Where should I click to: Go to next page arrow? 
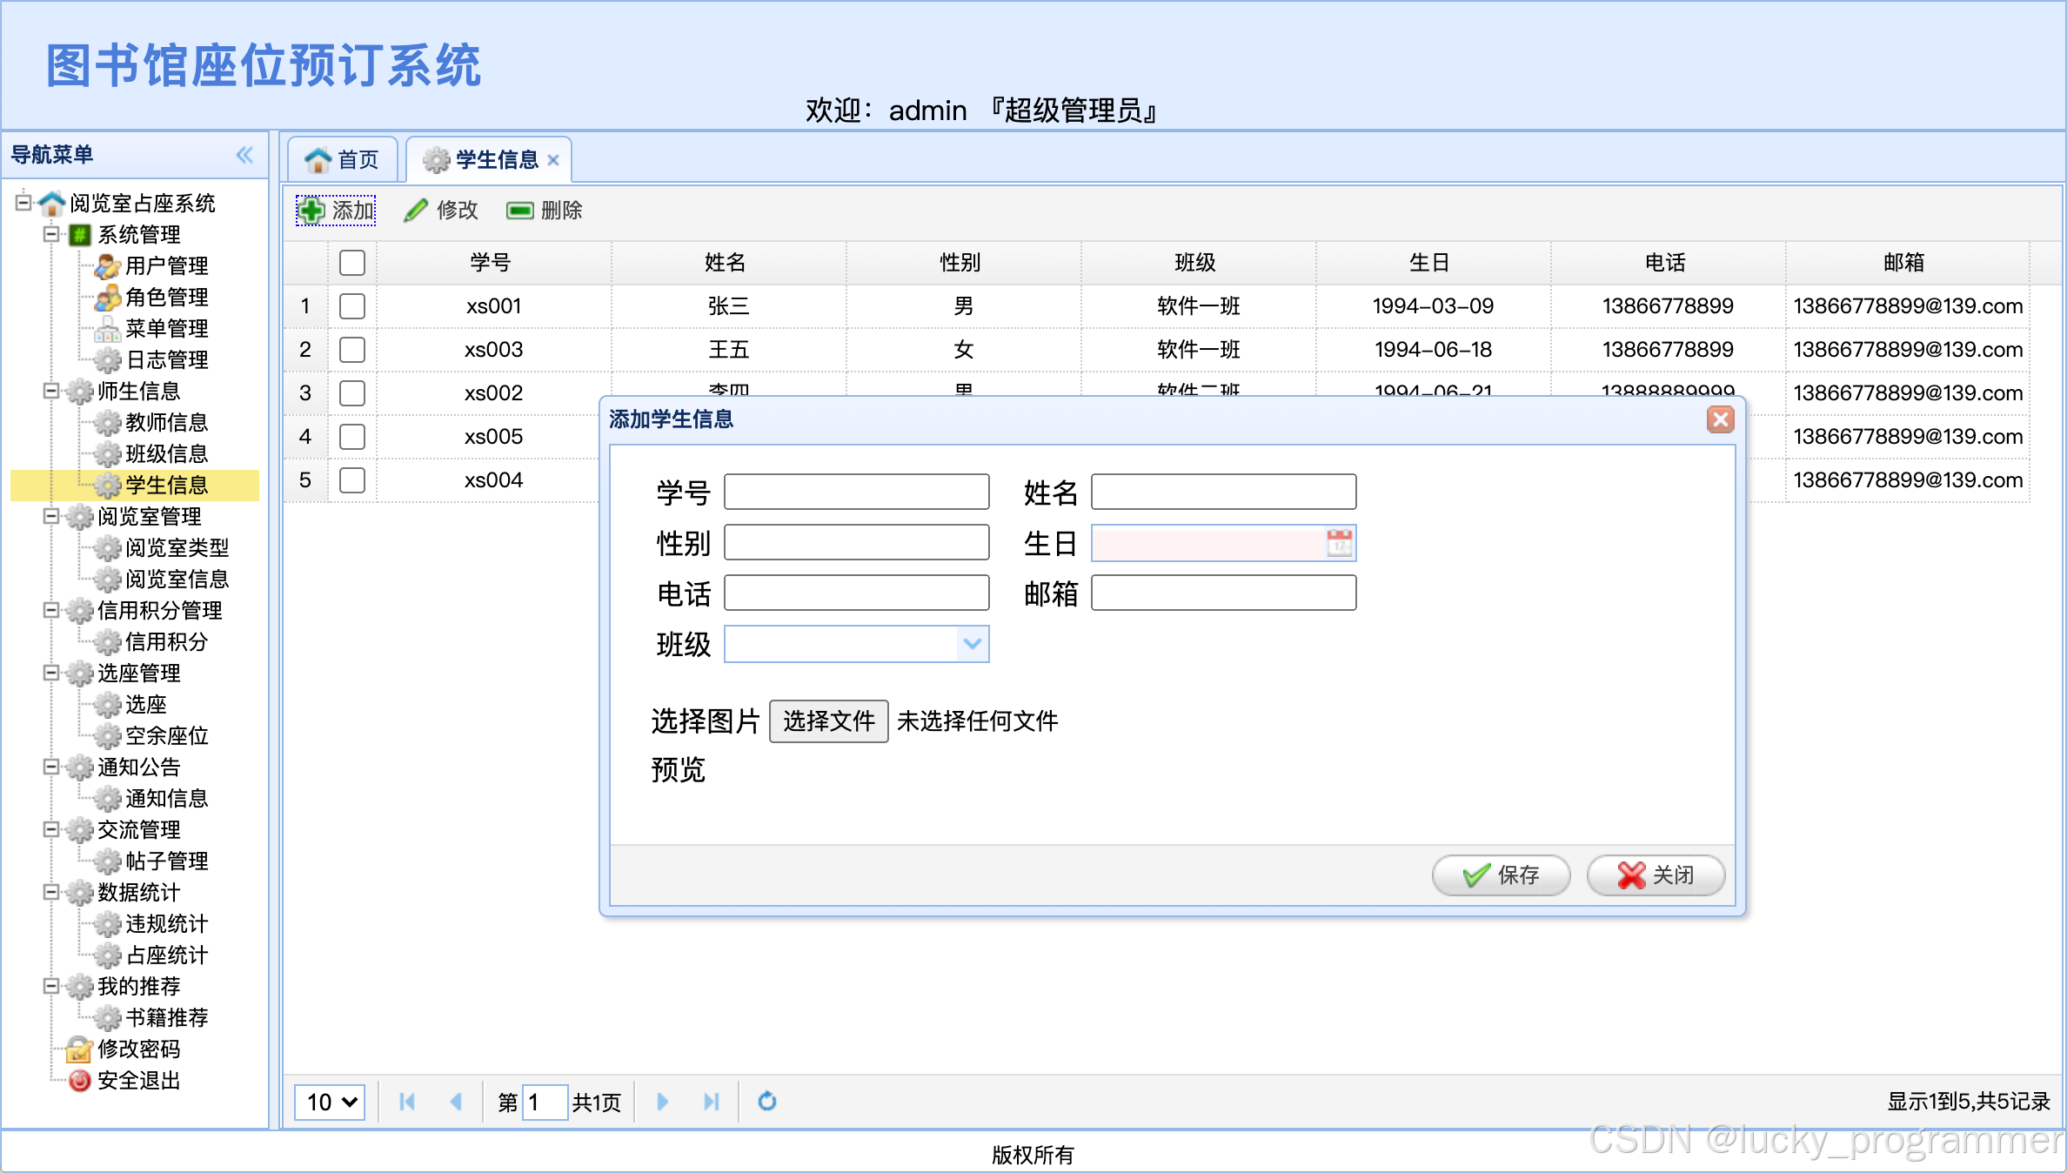(662, 1102)
